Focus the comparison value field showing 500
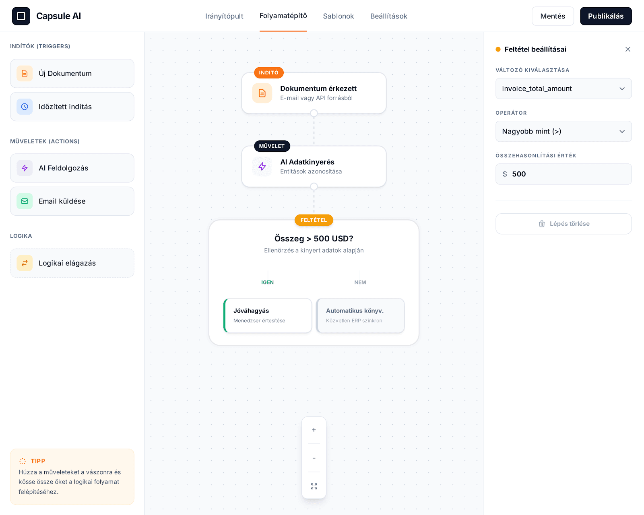The width and height of the screenshot is (644, 515). pyautogui.click(x=568, y=174)
